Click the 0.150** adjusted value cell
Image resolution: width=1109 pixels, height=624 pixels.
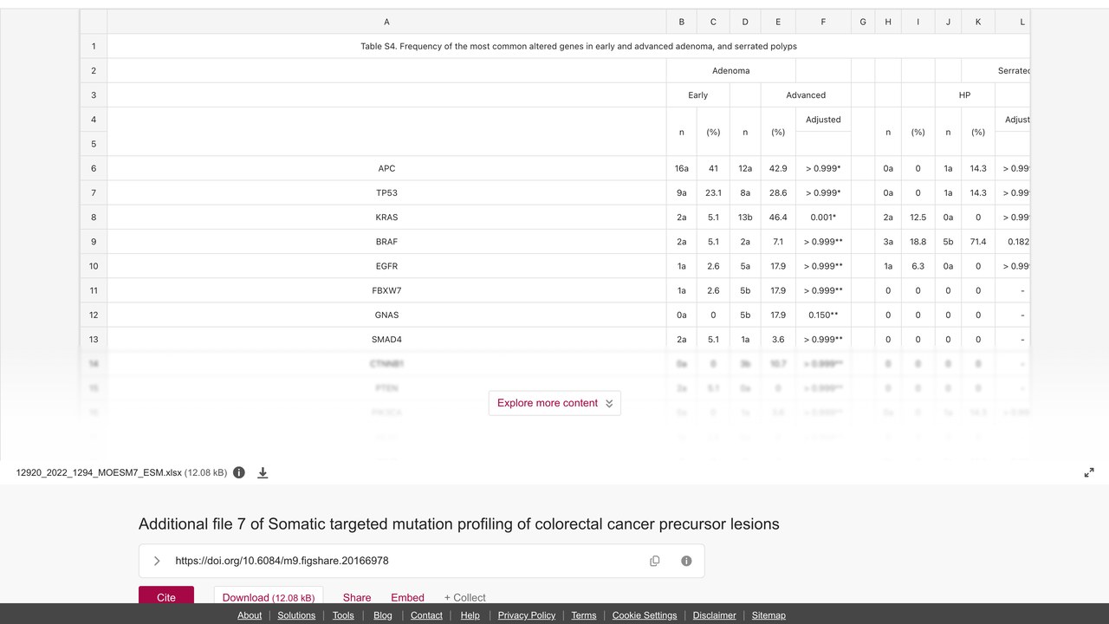[823, 315]
